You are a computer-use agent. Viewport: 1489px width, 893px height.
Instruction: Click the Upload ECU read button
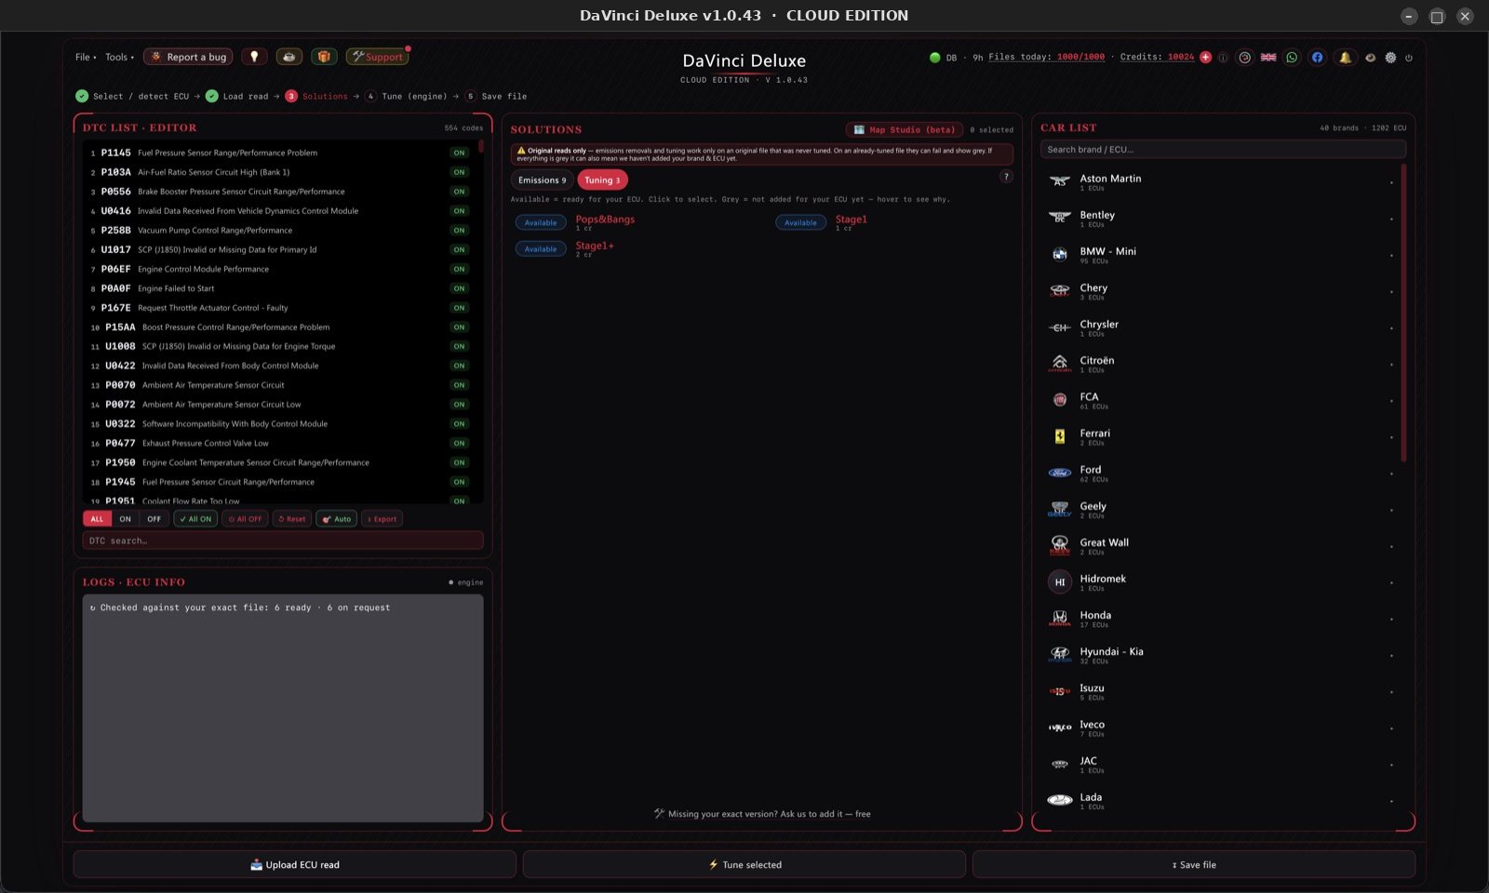tap(295, 864)
